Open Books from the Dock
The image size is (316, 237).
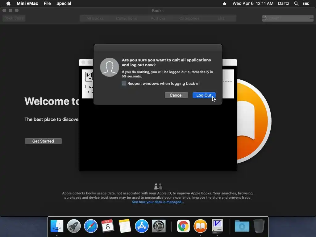pos(200,226)
